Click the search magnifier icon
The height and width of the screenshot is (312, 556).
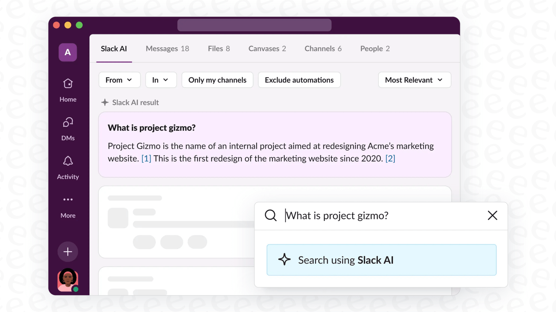pyautogui.click(x=270, y=215)
